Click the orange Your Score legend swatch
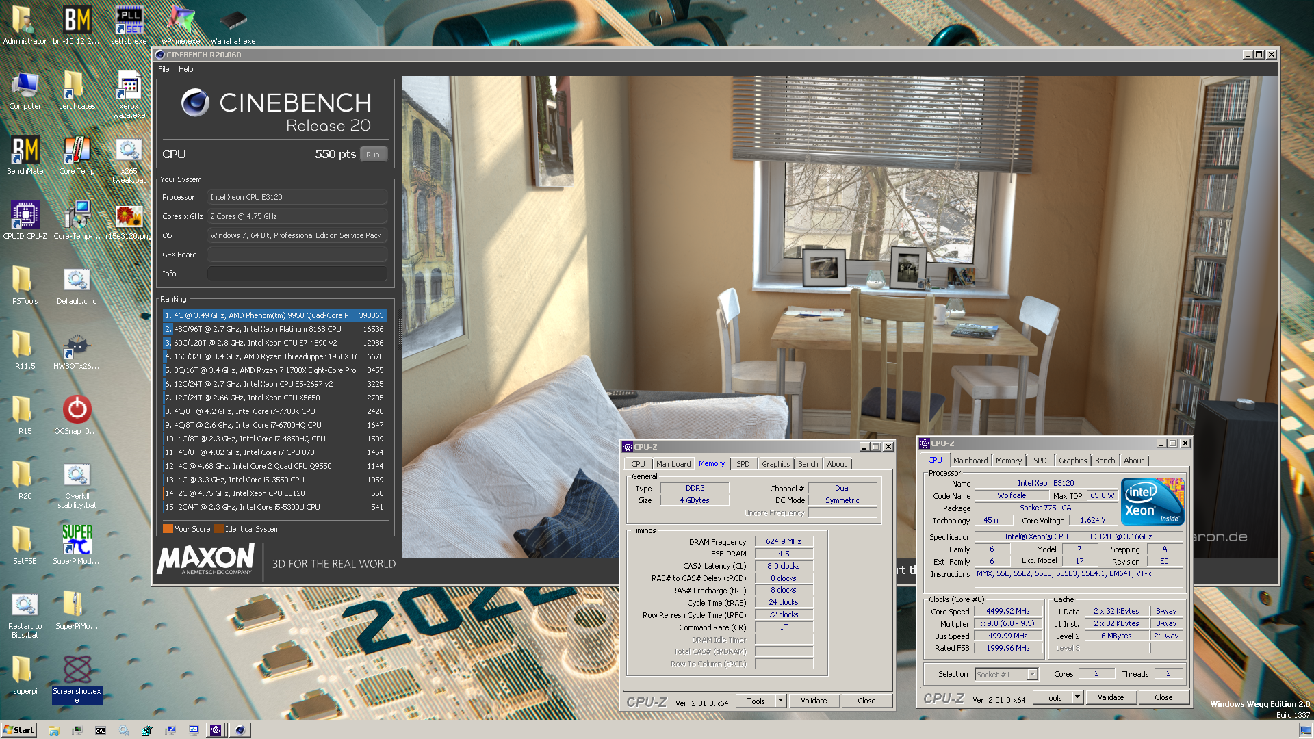1314x739 pixels. [168, 529]
